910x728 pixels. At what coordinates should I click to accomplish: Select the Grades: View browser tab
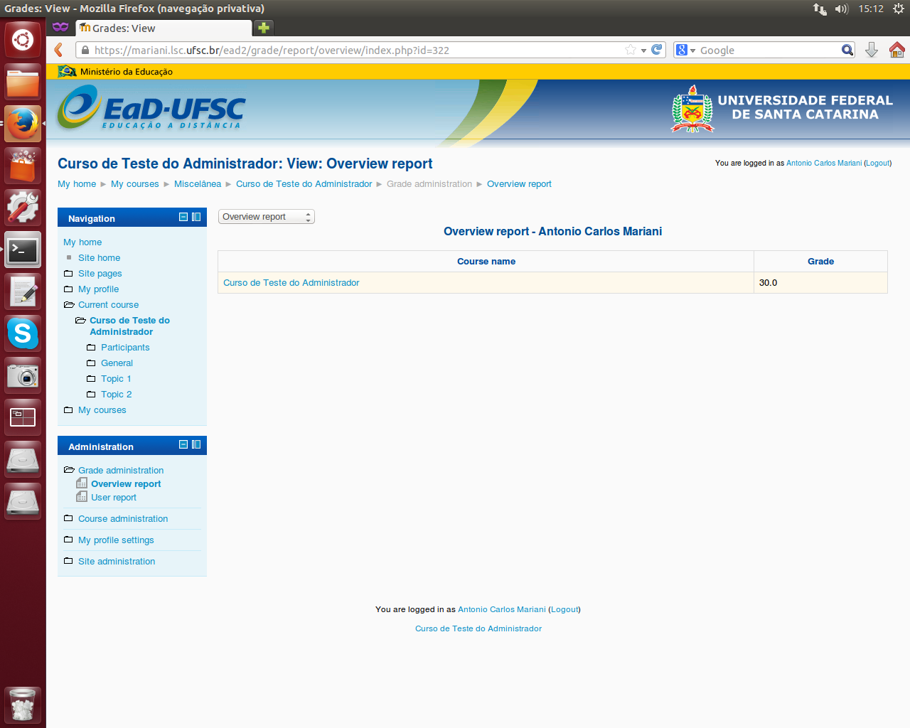[x=164, y=28]
